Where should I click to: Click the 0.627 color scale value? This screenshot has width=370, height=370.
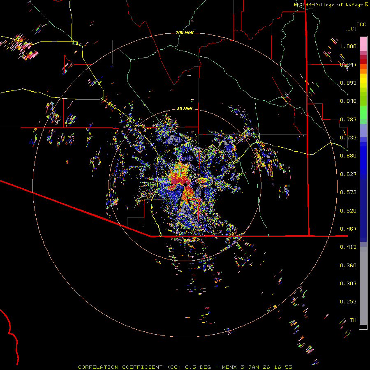(x=348, y=174)
